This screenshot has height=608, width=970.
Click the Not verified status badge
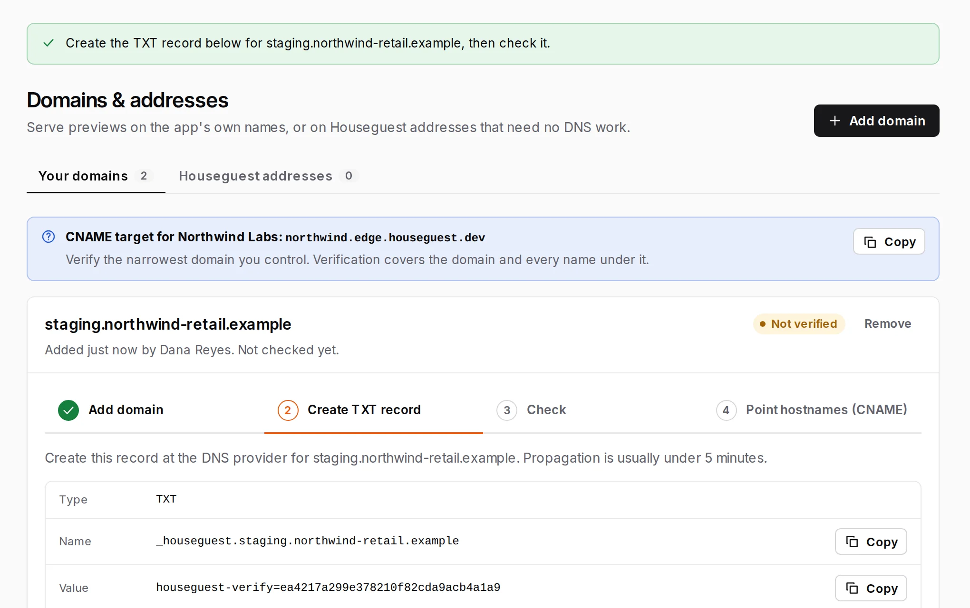799,324
